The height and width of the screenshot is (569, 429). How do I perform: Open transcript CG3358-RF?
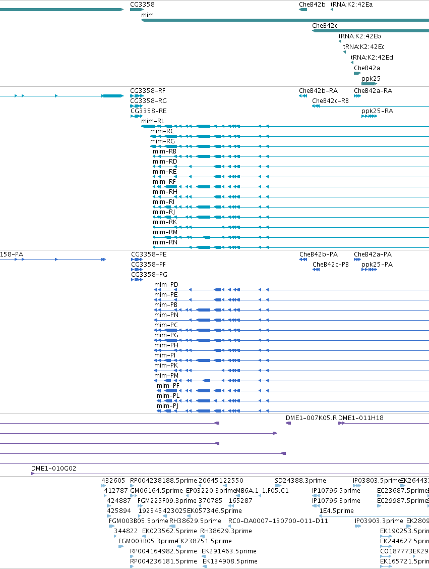coord(148,91)
